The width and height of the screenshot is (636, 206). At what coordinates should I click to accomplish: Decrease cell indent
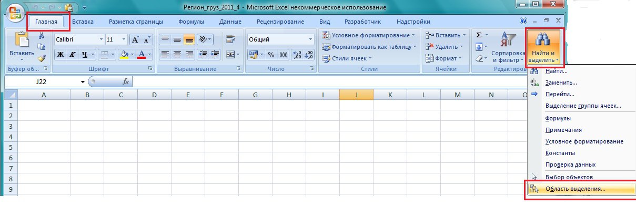pos(203,54)
